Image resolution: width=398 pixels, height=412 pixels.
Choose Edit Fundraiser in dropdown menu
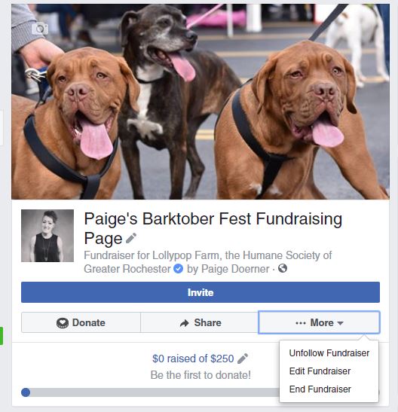pos(320,371)
